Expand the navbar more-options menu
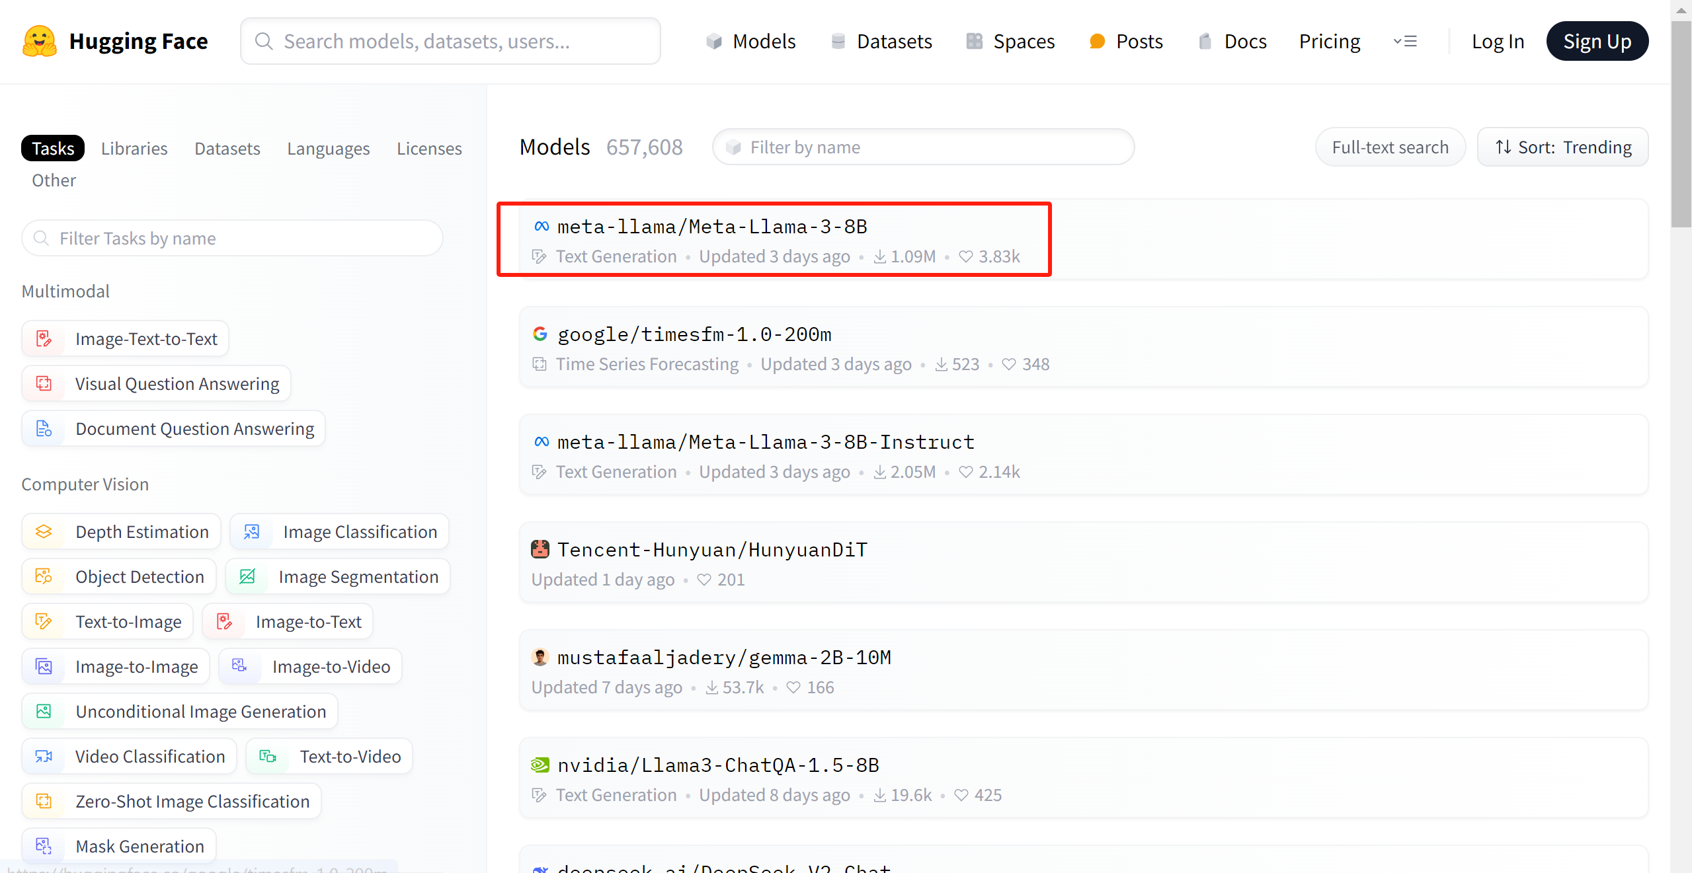Screen dimensions: 1692x873 coord(1405,41)
